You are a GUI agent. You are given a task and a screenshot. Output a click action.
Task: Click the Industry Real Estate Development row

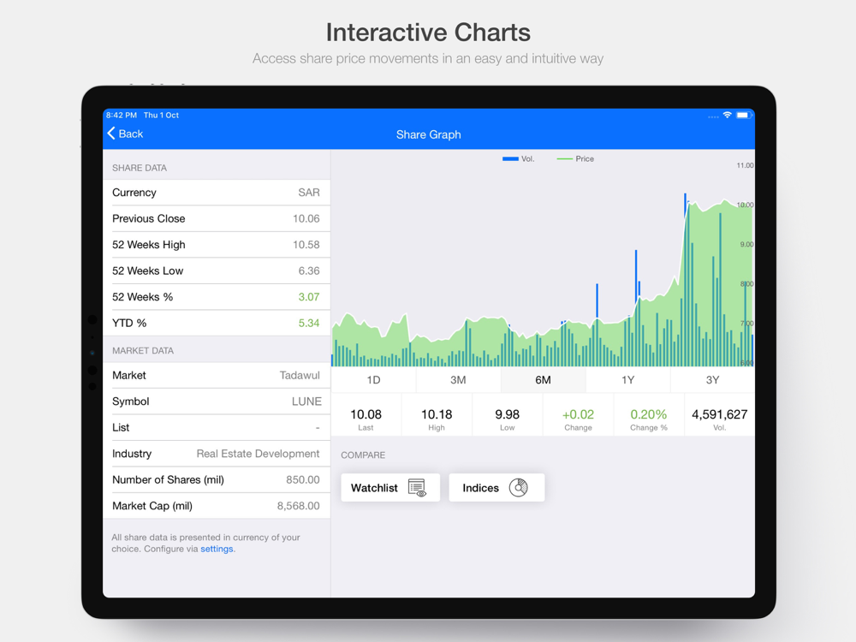coord(217,455)
